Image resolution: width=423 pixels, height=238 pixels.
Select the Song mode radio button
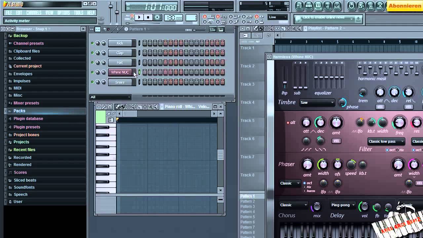click(132, 19)
